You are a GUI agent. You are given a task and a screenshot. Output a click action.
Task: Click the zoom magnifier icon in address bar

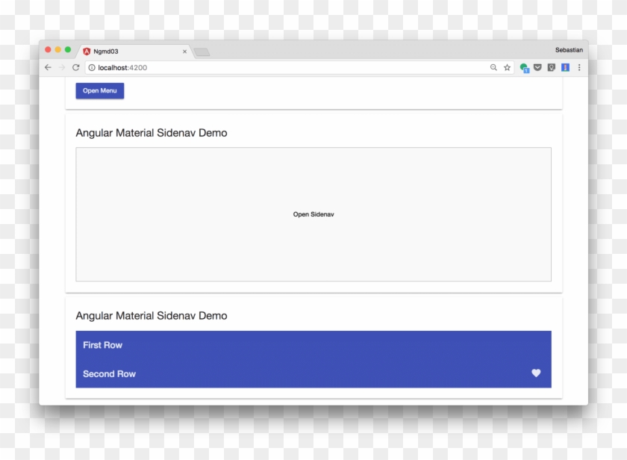(x=493, y=67)
